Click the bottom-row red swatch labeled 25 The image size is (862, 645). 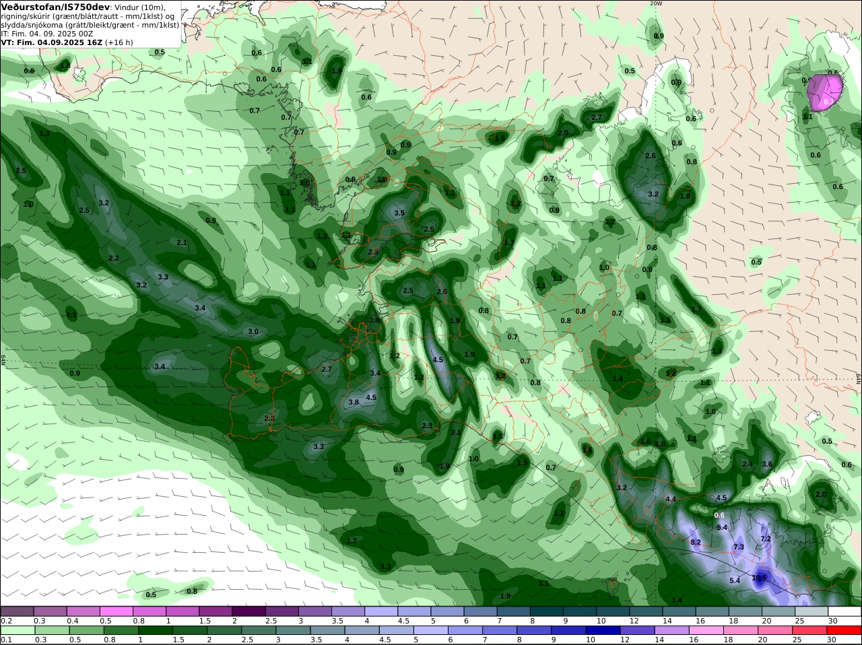pos(811,630)
